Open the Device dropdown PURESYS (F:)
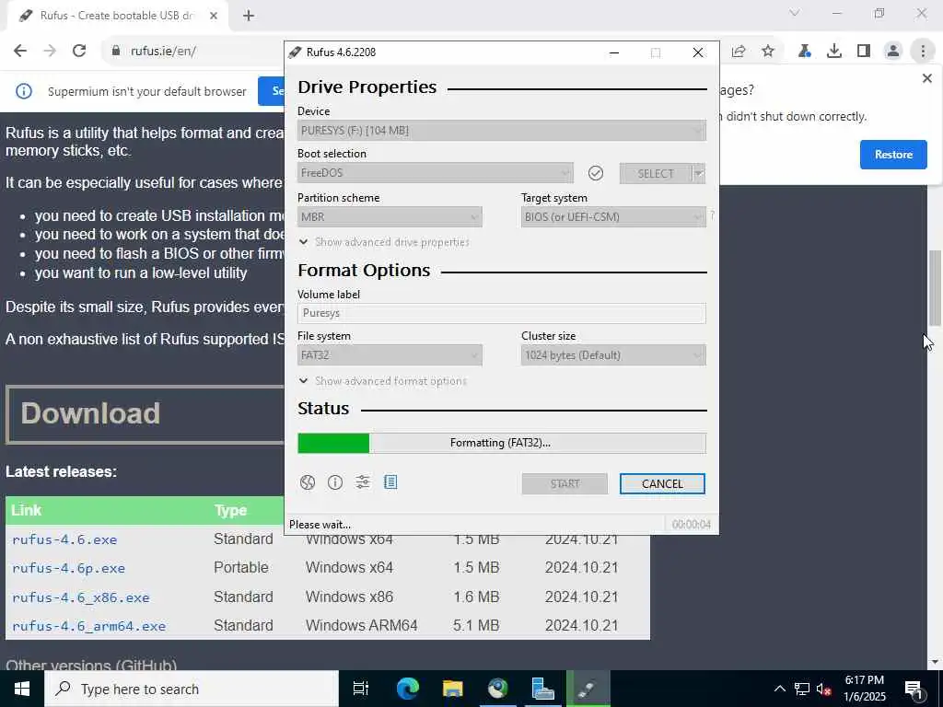This screenshot has height=707, width=943. click(x=502, y=131)
